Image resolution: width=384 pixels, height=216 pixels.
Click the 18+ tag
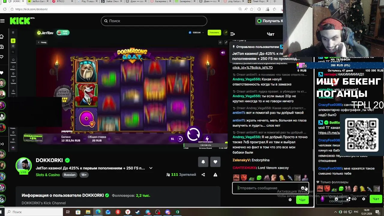[84, 175]
